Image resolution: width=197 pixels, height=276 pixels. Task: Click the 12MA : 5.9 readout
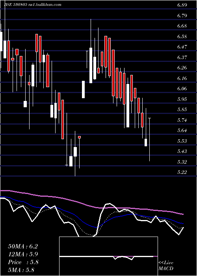[23, 254]
